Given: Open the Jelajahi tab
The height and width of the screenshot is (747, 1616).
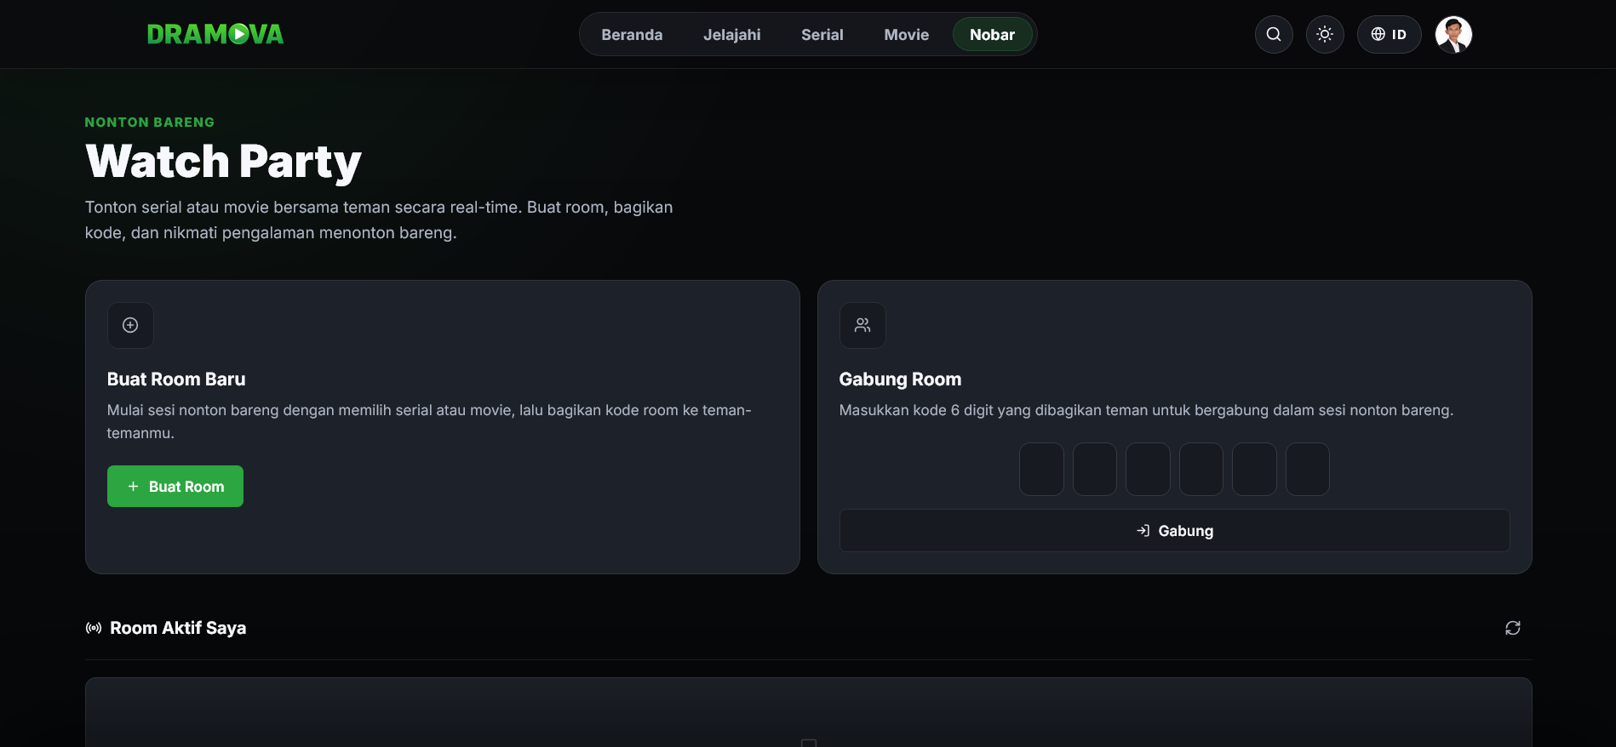Looking at the screenshot, I should (x=732, y=35).
